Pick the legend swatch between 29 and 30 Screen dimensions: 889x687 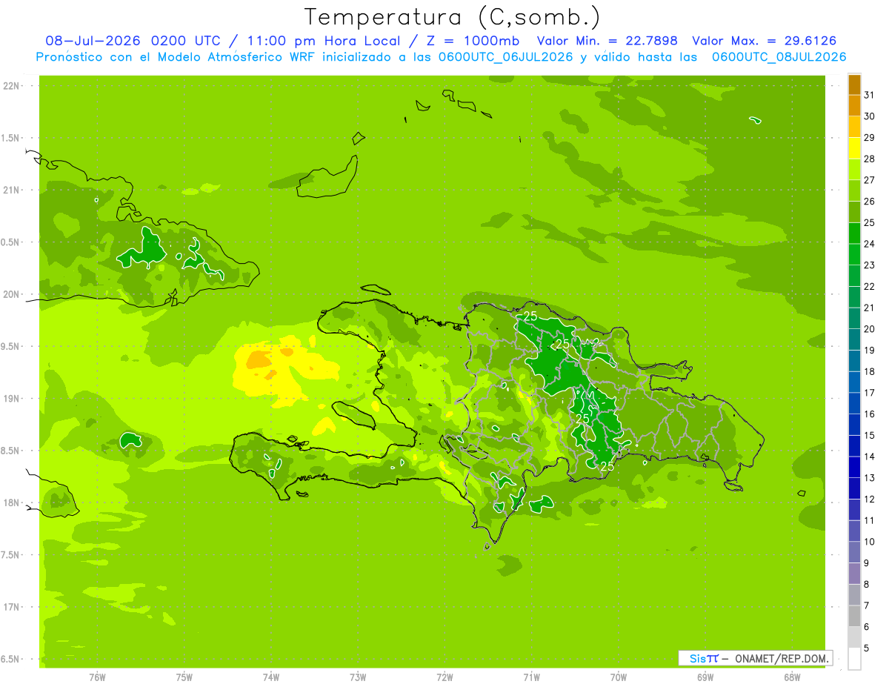854,127
